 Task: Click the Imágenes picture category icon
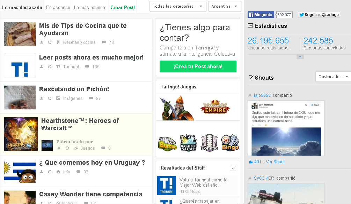[x=58, y=98]
